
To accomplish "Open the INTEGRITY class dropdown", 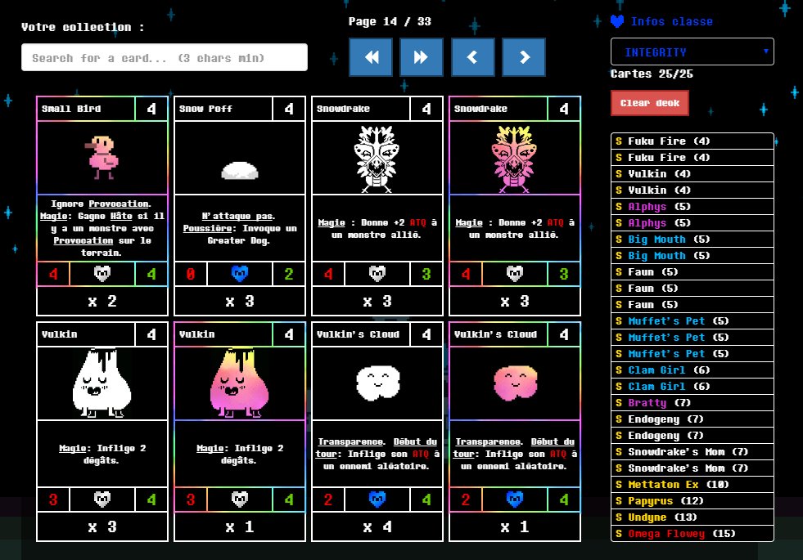I will pos(692,52).
